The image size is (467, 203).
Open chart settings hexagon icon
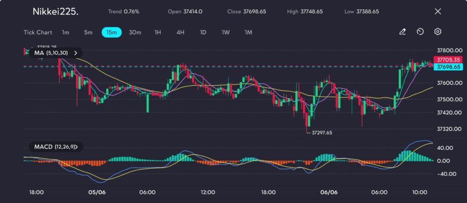[x=437, y=32]
